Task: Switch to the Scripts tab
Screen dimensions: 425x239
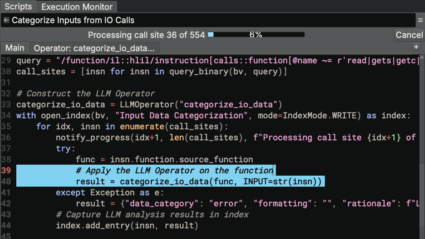Action: [18, 6]
